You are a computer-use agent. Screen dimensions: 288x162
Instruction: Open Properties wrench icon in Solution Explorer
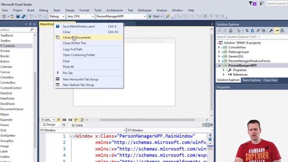point(271,31)
